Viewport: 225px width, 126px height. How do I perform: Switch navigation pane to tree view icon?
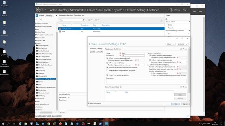tap(40, 19)
